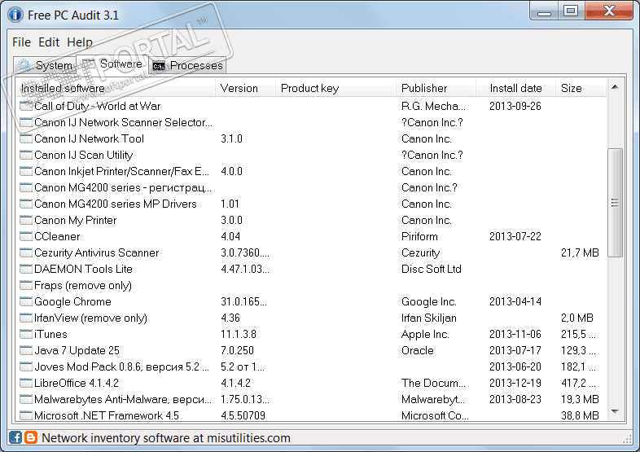Viewport: 640px width, 452px height.
Task: Sort by Size column header
Action: (581, 88)
